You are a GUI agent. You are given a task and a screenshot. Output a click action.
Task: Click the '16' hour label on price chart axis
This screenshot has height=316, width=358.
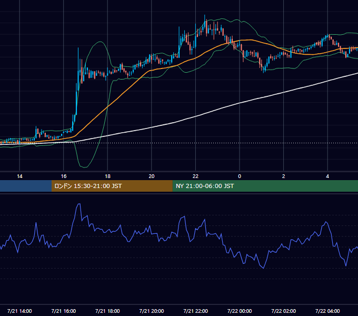(x=64, y=176)
